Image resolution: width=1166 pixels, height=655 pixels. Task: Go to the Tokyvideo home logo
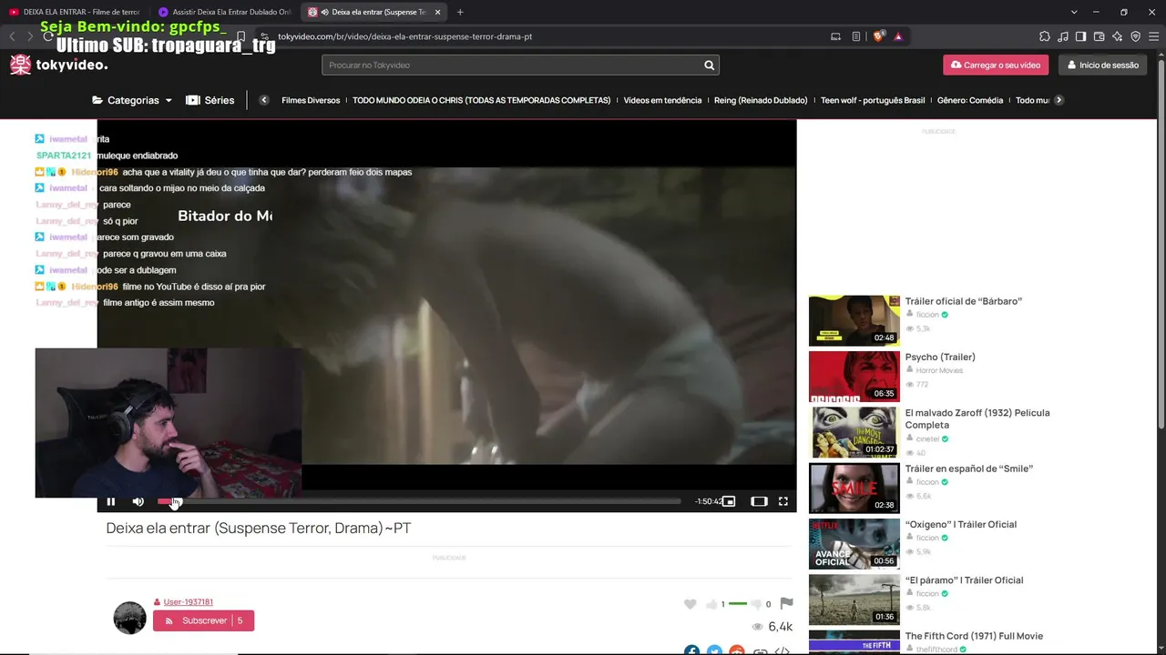[59, 65]
